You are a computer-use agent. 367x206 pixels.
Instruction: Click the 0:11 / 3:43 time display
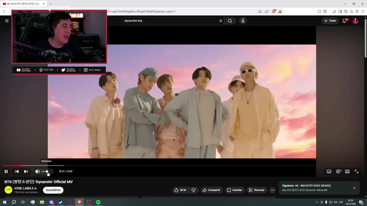(66, 171)
